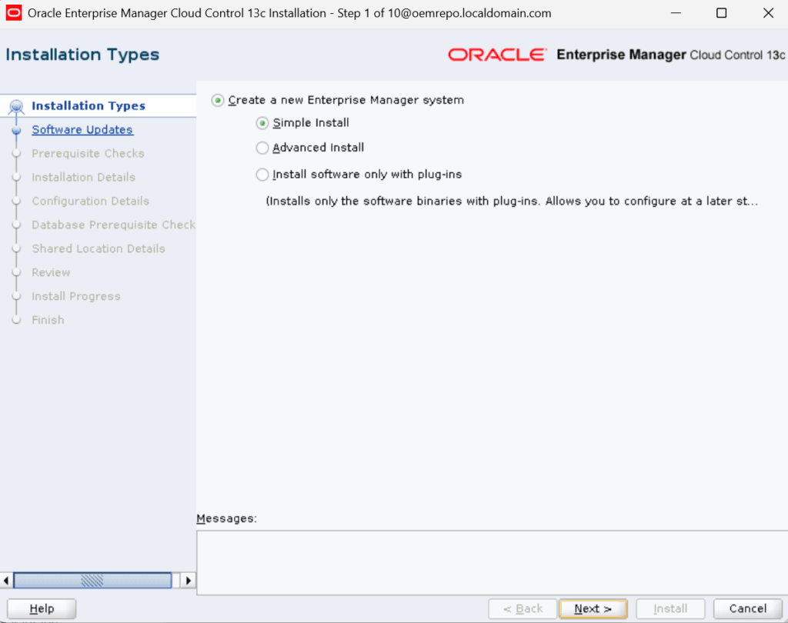This screenshot has width=788, height=623.
Task: Choose the Advanced Install option
Action: click(262, 148)
